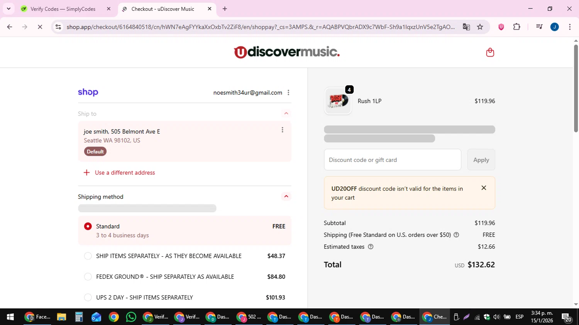This screenshot has height=325, width=579.
Task: Apply the discount code
Action: [x=481, y=160]
